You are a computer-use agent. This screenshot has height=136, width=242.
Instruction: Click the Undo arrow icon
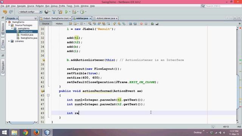click(x=5, y=12)
